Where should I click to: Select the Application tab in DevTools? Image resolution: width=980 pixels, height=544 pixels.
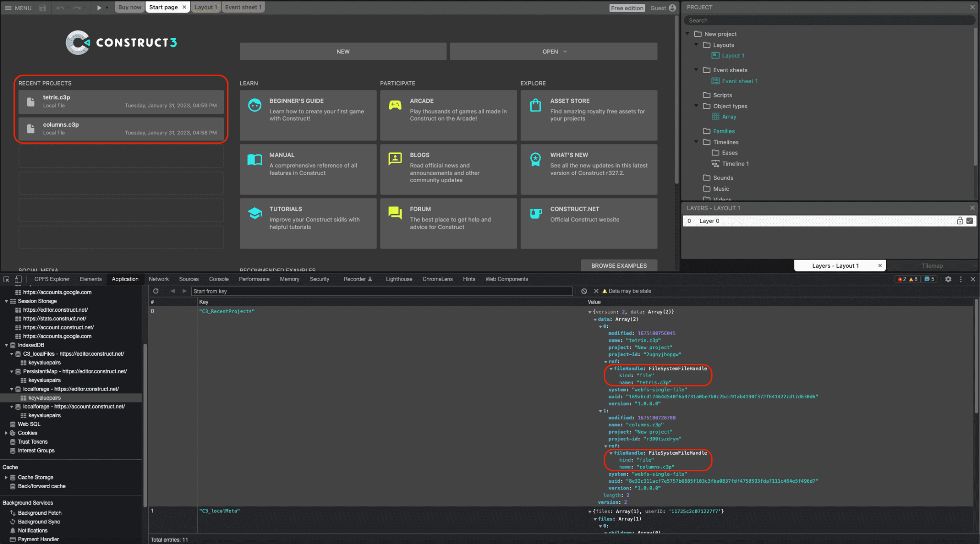(124, 279)
